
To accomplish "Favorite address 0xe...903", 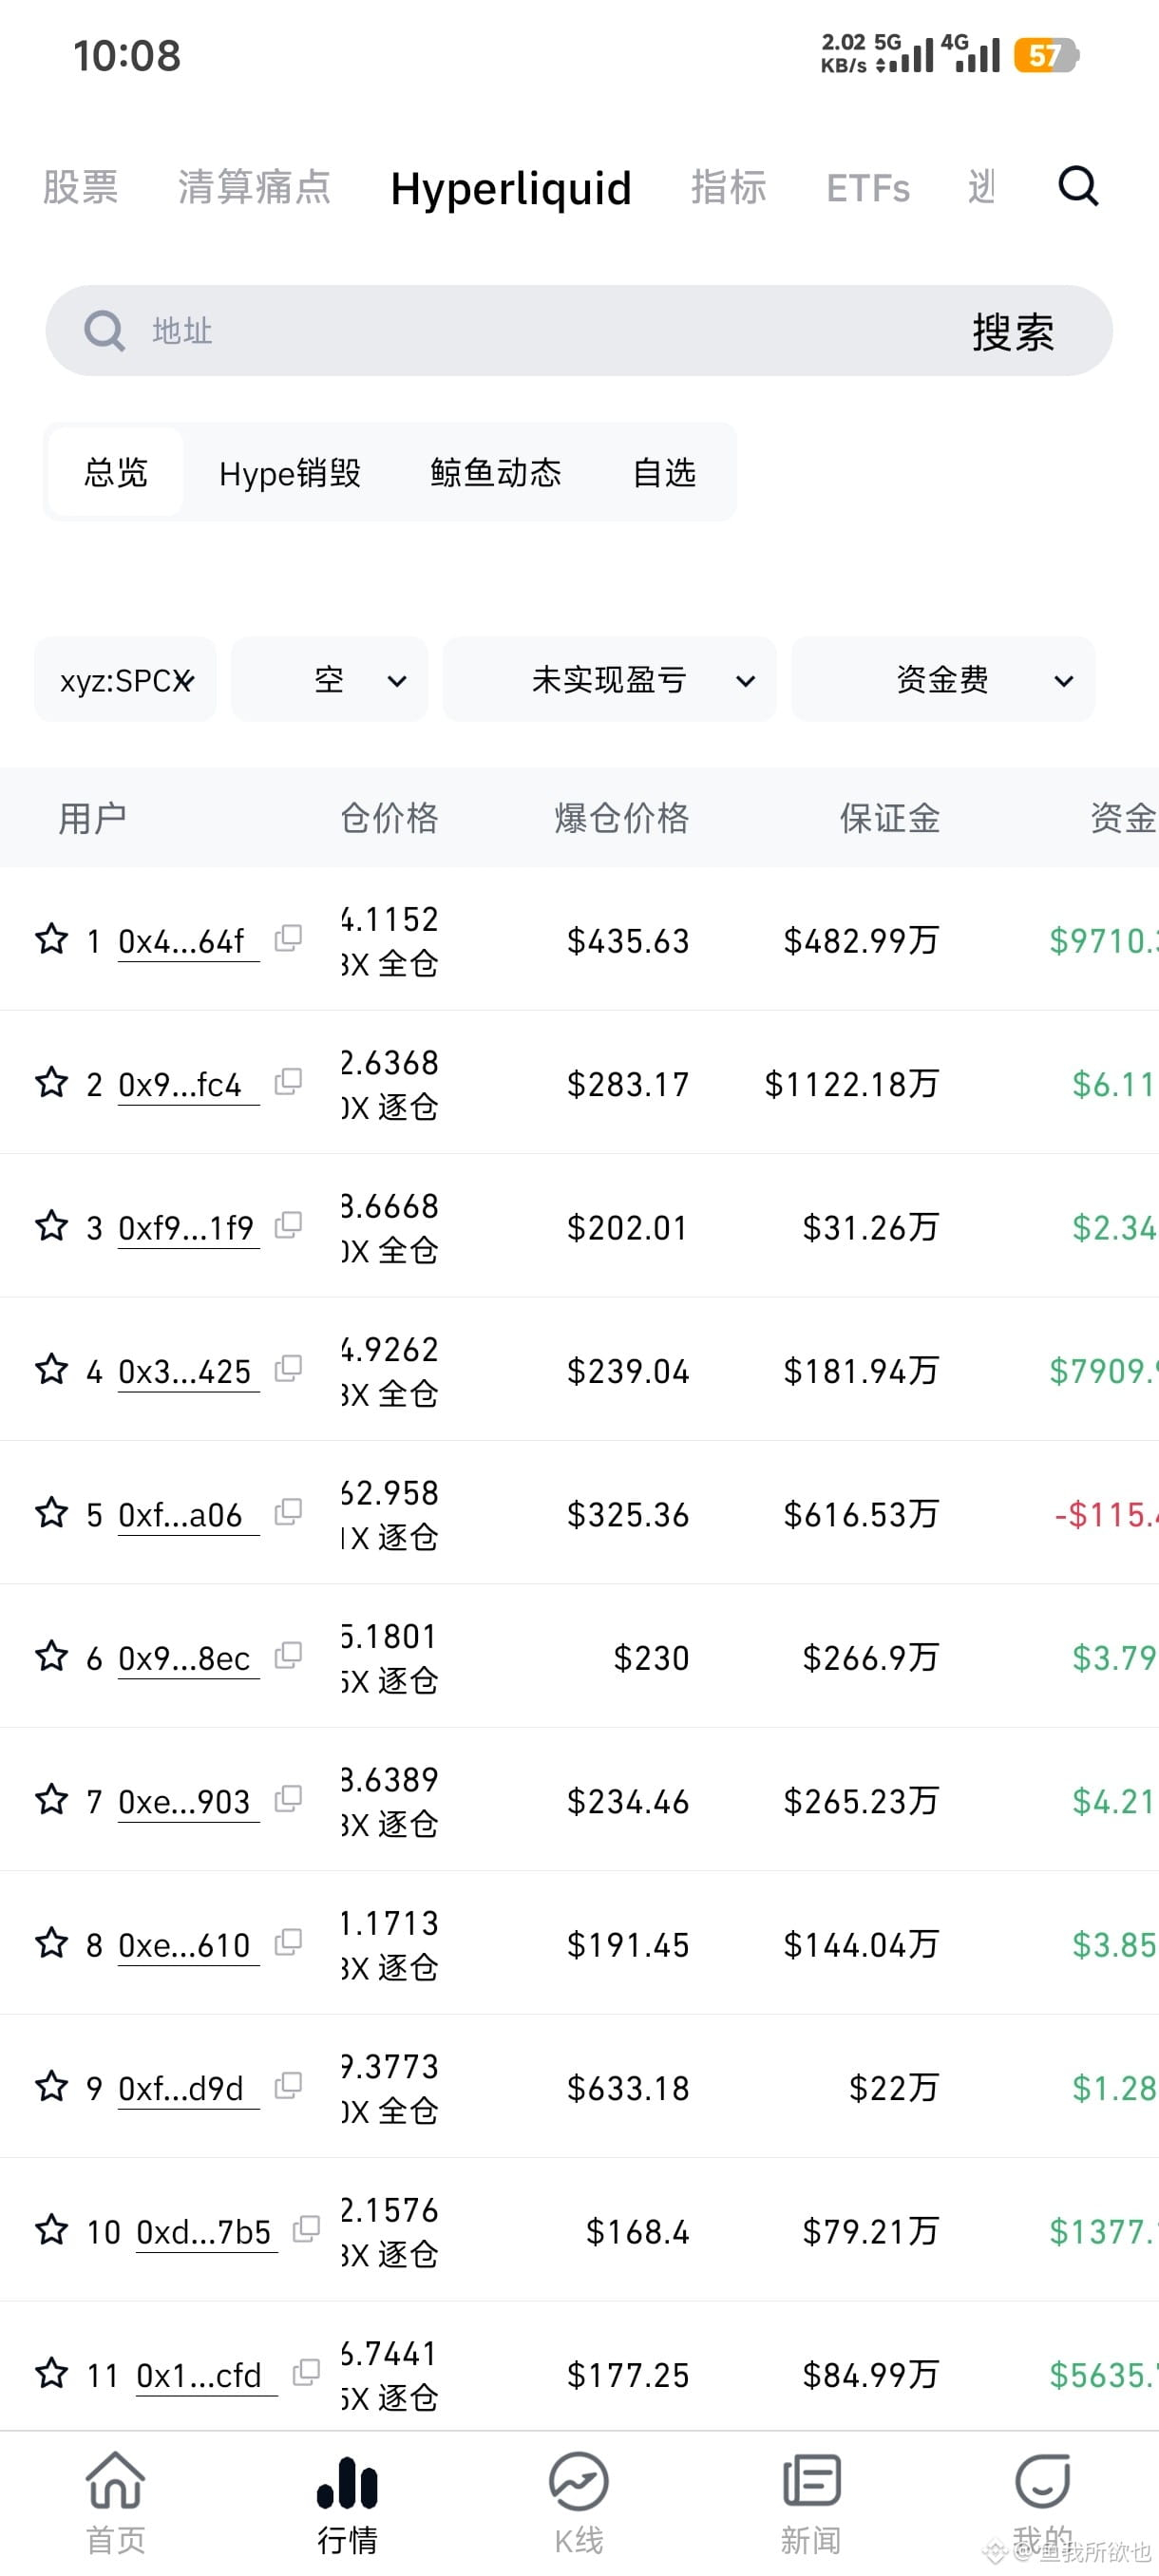I will pyautogui.click(x=52, y=1799).
